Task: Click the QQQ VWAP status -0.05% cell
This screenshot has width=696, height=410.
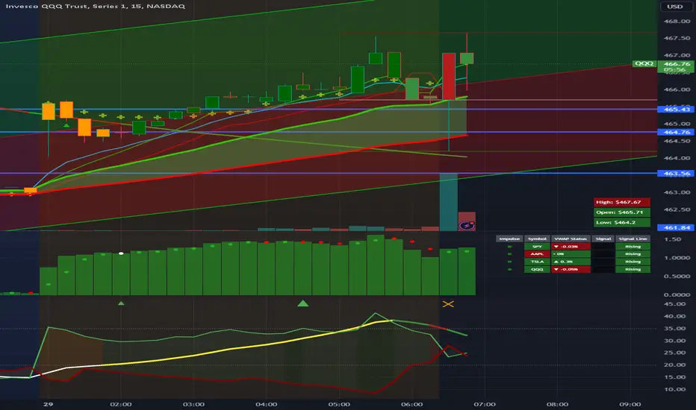Action: [571, 269]
